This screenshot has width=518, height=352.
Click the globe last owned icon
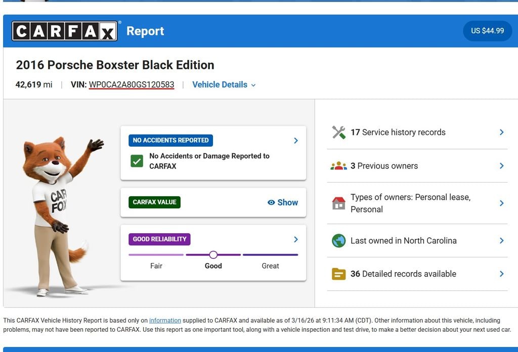tap(338, 241)
